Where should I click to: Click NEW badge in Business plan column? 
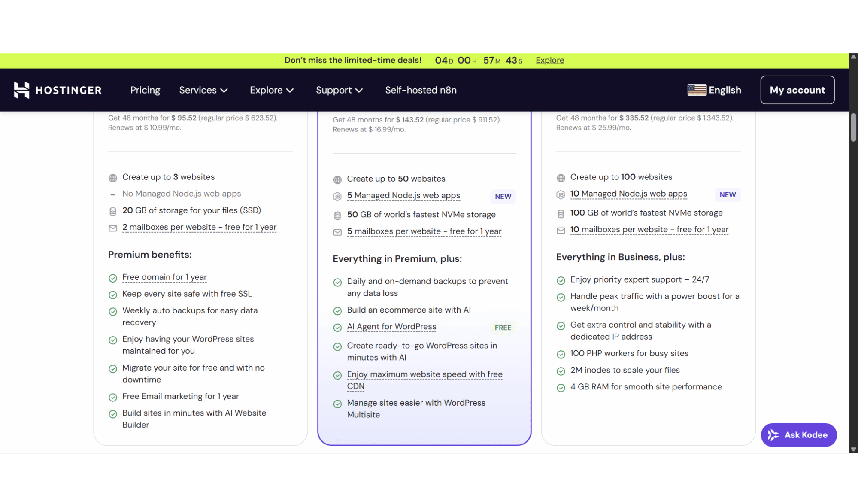(x=503, y=197)
